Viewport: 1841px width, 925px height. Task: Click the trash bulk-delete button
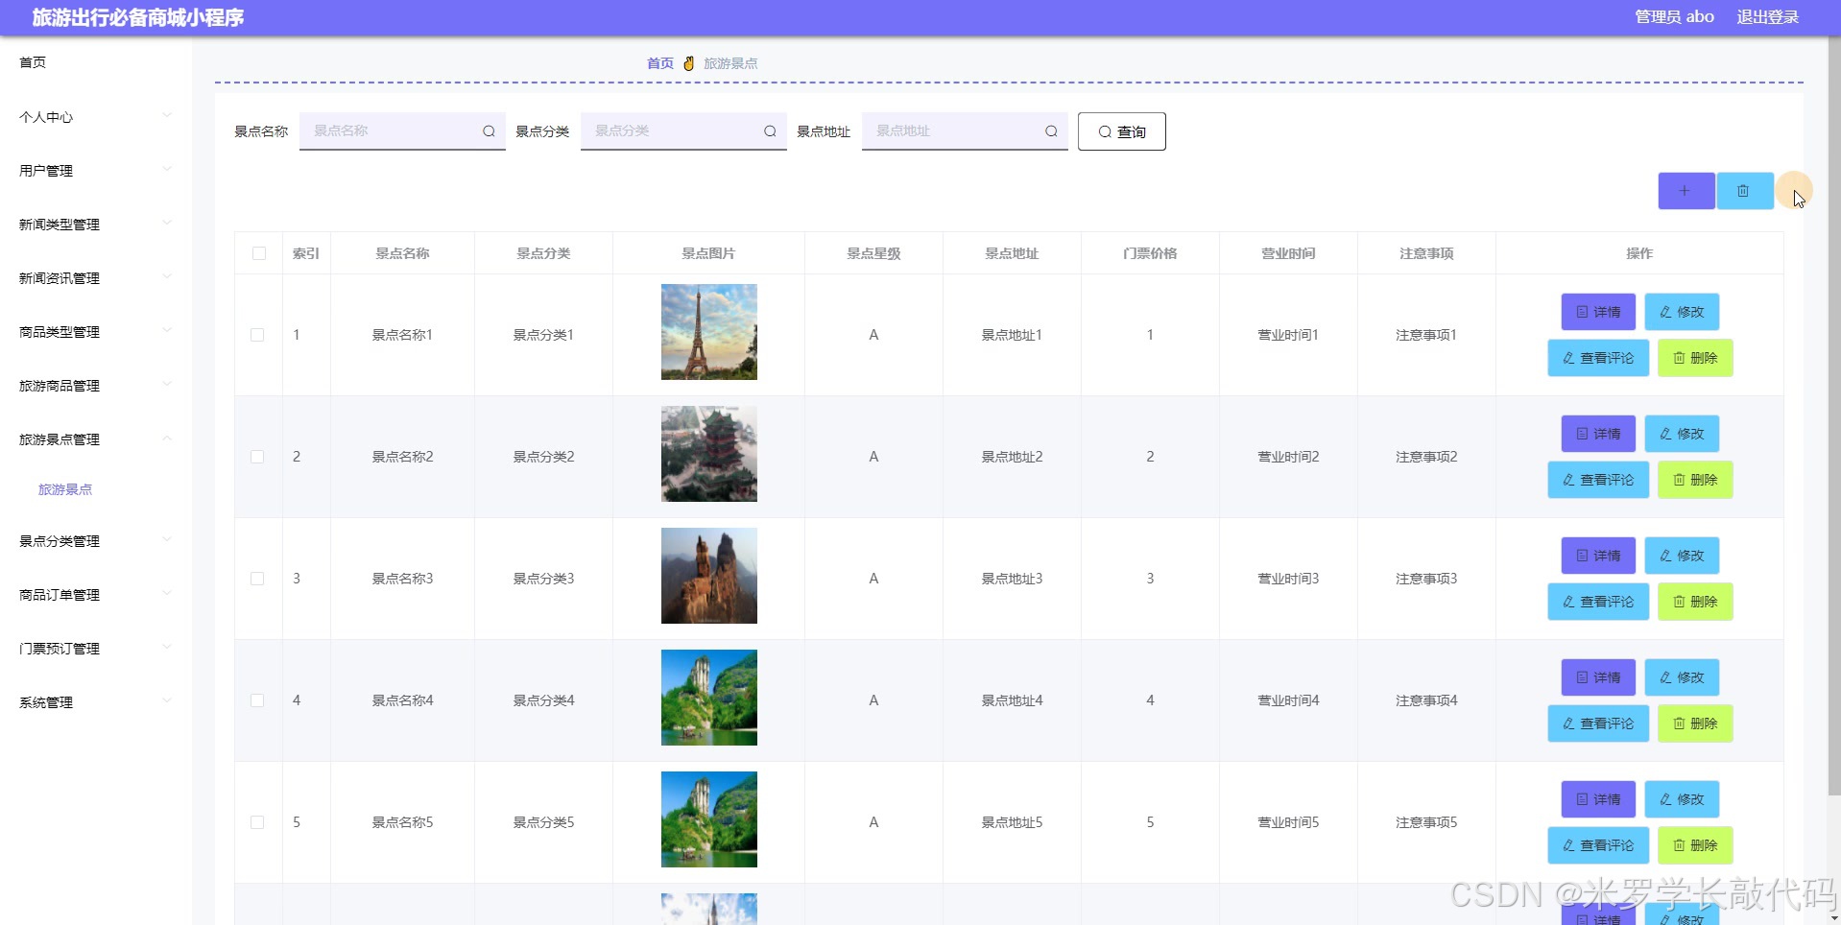point(1744,191)
